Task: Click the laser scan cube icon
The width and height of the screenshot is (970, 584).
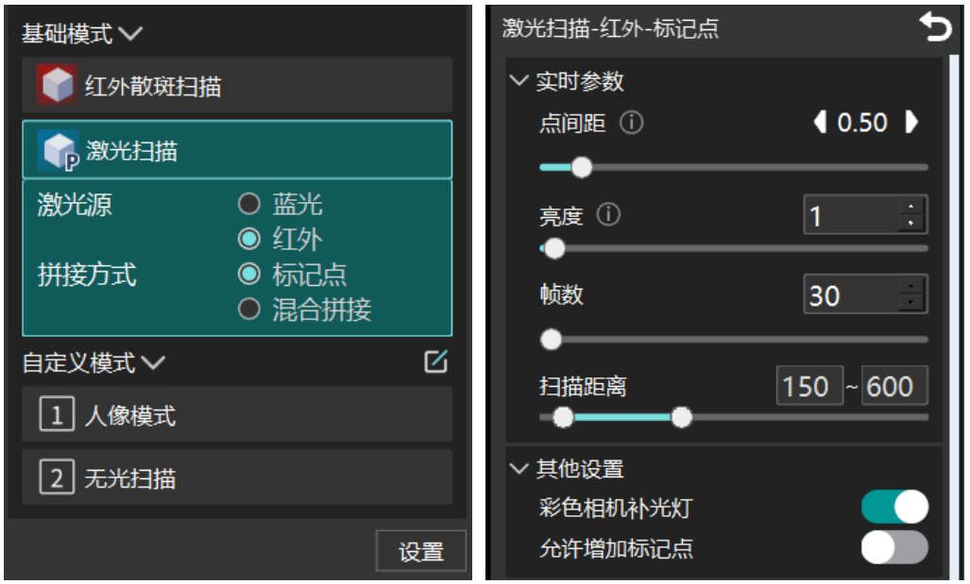Action: click(59, 150)
